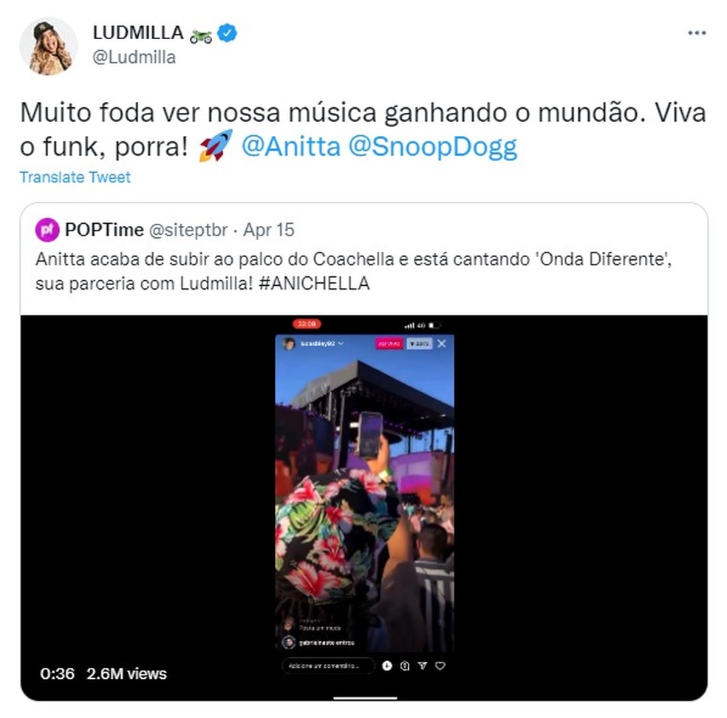Screen dimensions: 727x718
Task: Play the embedded Coachella video
Action: point(364,507)
